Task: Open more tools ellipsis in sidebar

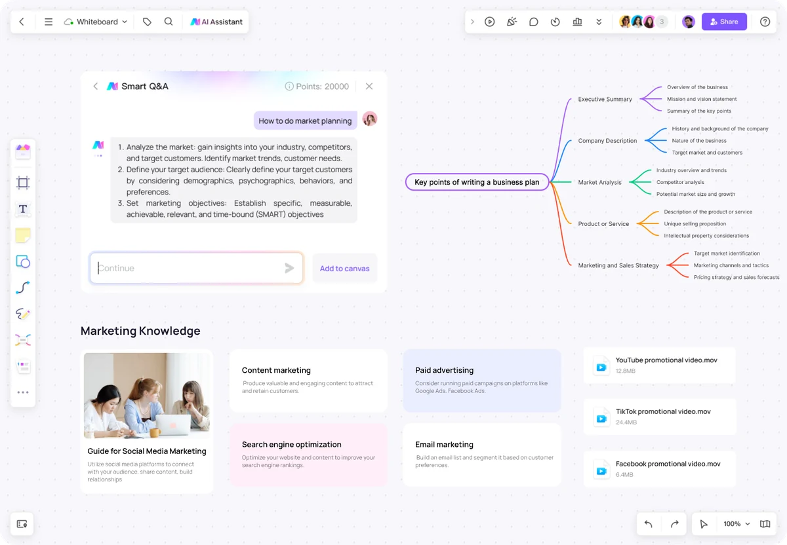Action: click(23, 392)
